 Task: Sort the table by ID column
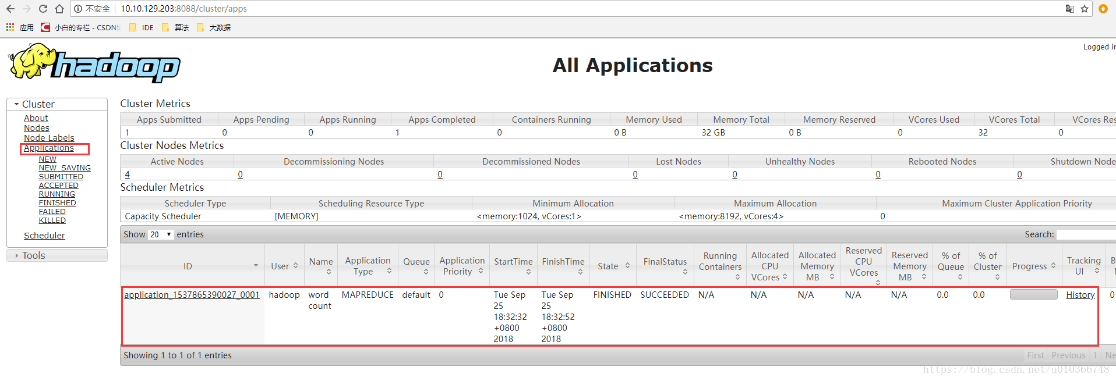[x=192, y=266]
